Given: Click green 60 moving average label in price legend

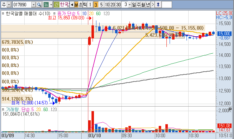Looking at the screenshot, I should [98, 14].
